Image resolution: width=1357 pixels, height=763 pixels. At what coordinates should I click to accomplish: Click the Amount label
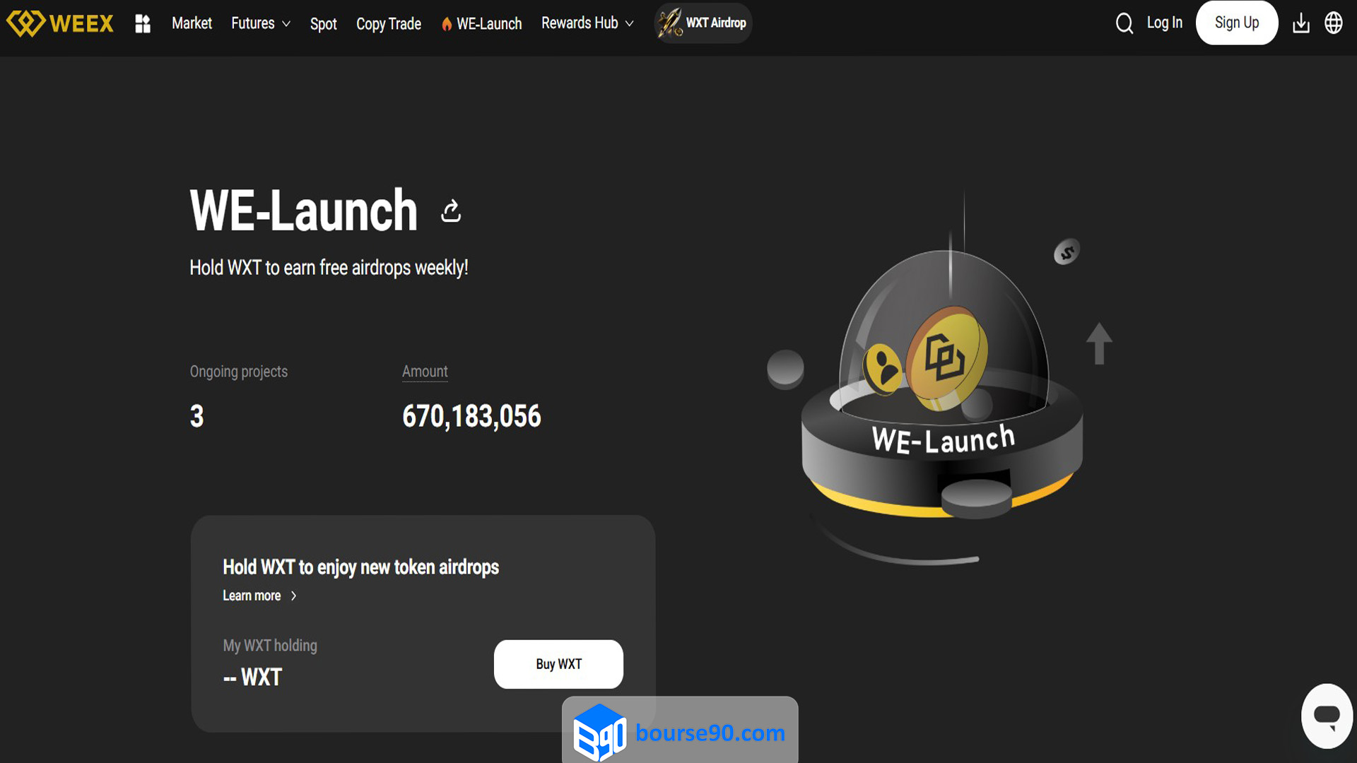click(x=425, y=372)
